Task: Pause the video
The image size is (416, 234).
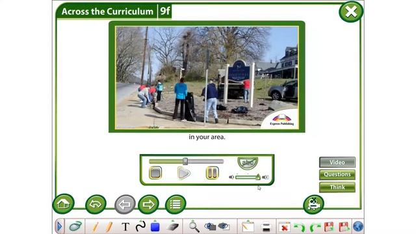Action: click(x=213, y=173)
